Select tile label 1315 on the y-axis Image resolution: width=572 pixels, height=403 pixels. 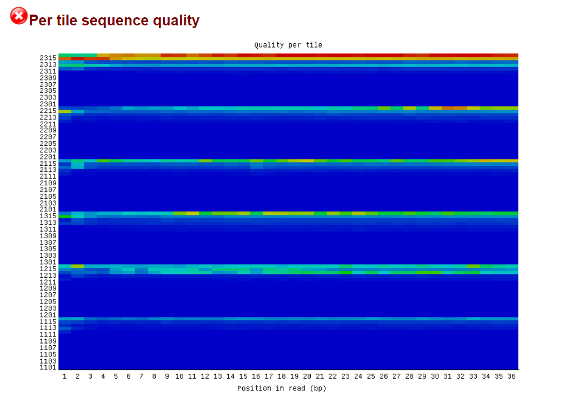pos(49,216)
